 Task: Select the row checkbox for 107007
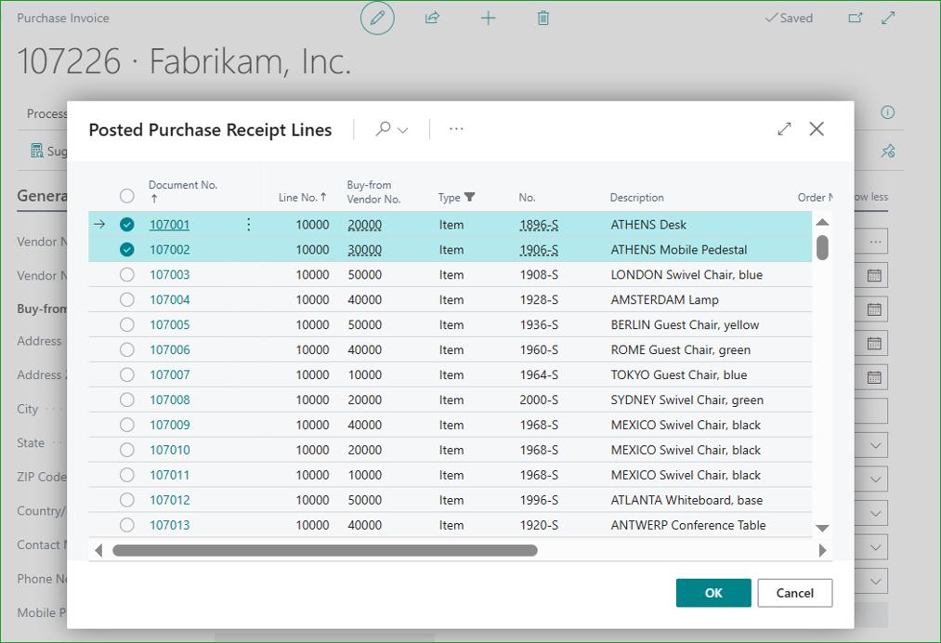pyautogui.click(x=126, y=374)
